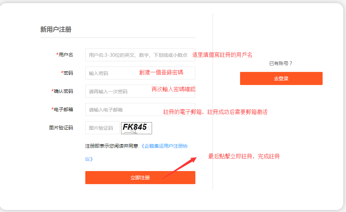This screenshot has width=346, height=212.
Task: Click the 图片验证码 captcha text box
Action: (102, 128)
